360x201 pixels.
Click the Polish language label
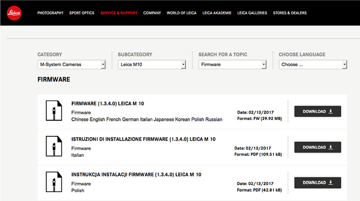[78, 190]
